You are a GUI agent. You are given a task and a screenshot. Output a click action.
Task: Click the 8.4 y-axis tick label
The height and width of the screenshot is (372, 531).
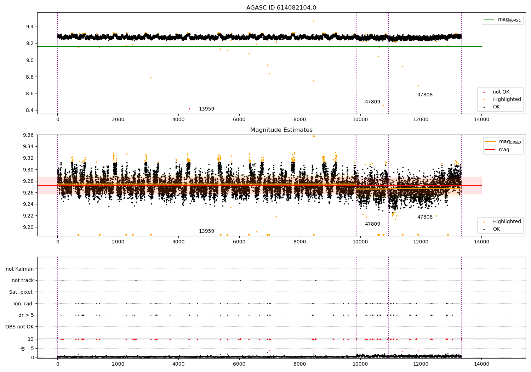pos(30,111)
